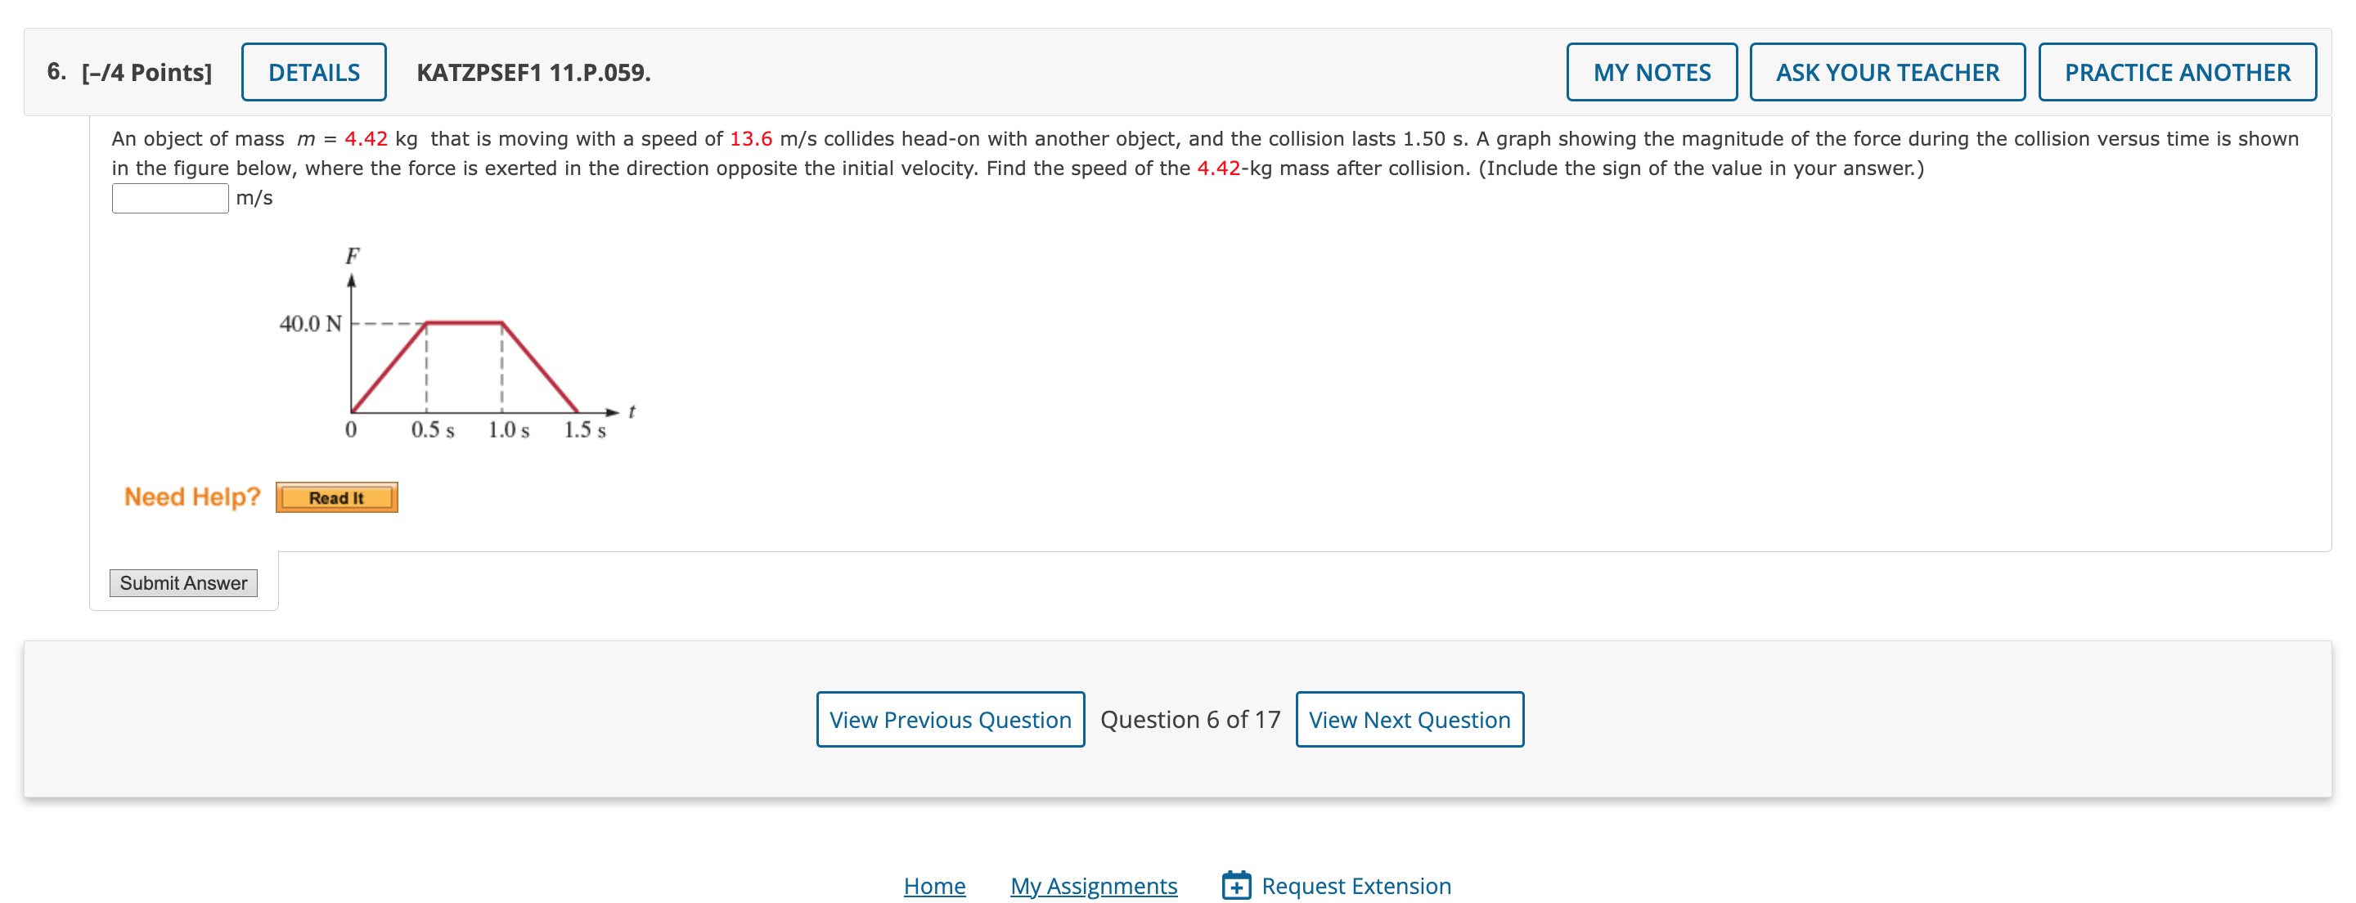Click the answer input field
Screen dimensions: 2356x903
[167, 198]
